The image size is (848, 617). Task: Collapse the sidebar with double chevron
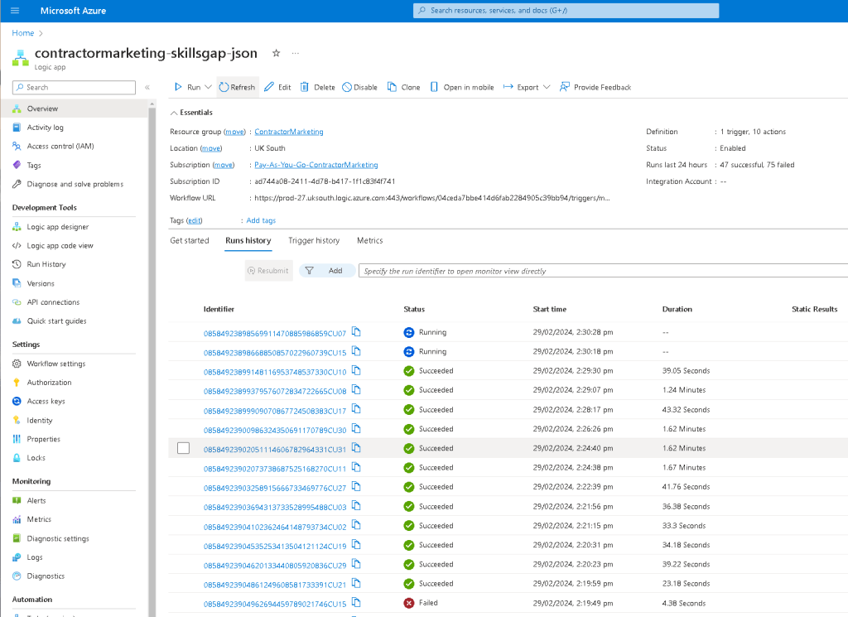coord(147,87)
